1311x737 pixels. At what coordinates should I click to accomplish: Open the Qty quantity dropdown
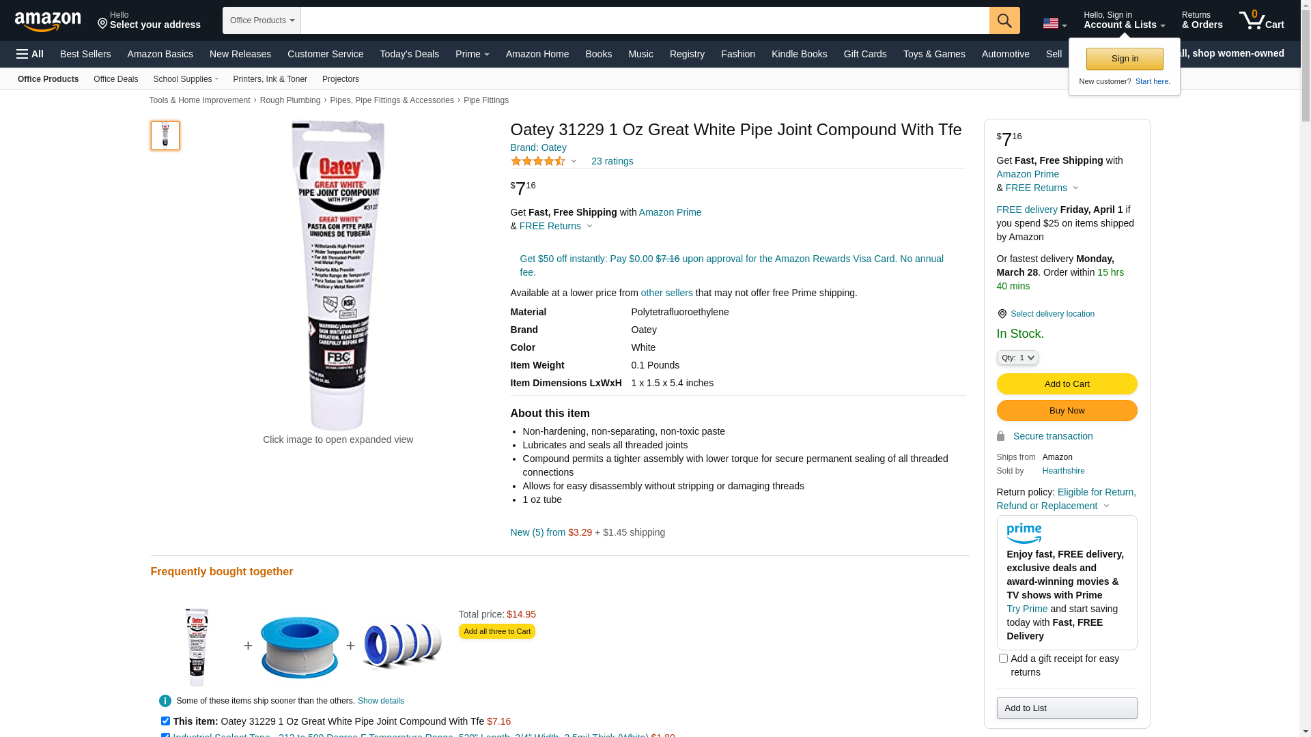pyautogui.click(x=1017, y=358)
